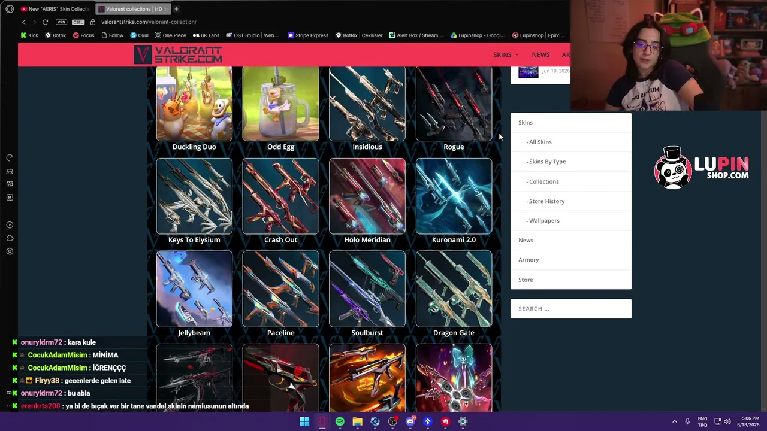
Task: Open News in the sidebar menu
Action: point(526,240)
